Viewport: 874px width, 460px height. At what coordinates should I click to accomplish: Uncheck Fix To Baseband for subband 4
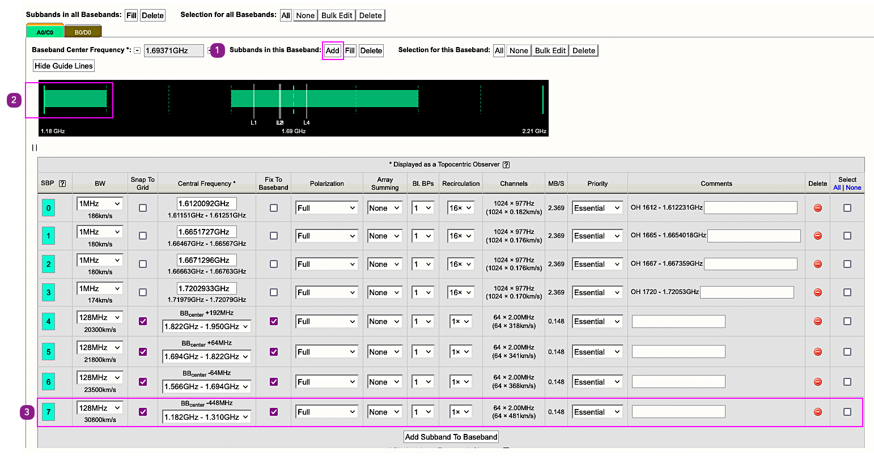(274, 321)
